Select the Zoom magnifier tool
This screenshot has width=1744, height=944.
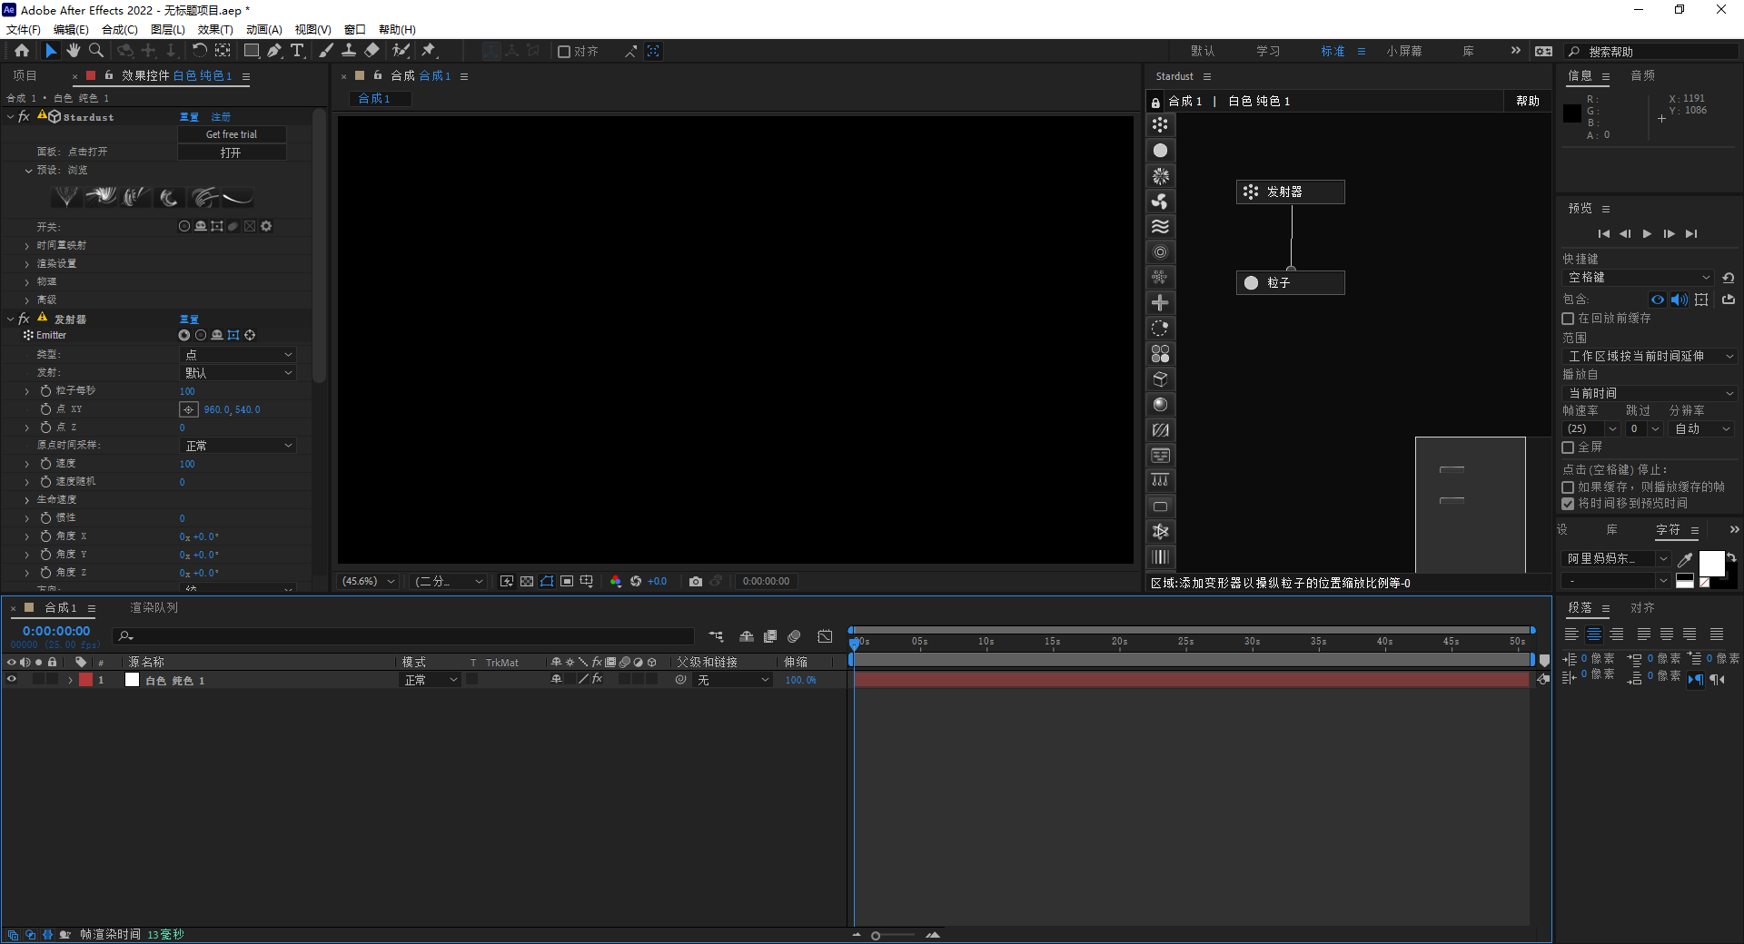[x=96, y=51]
